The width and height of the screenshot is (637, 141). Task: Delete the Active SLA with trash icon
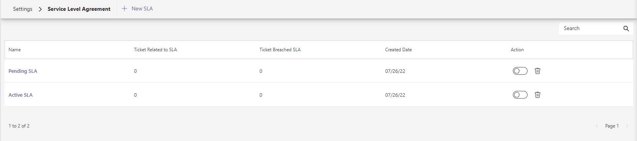[538, 95]
